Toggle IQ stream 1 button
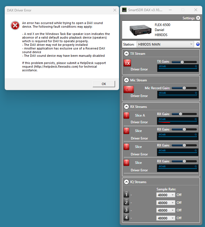Screen dimensions: 205x227 (126, 195)
